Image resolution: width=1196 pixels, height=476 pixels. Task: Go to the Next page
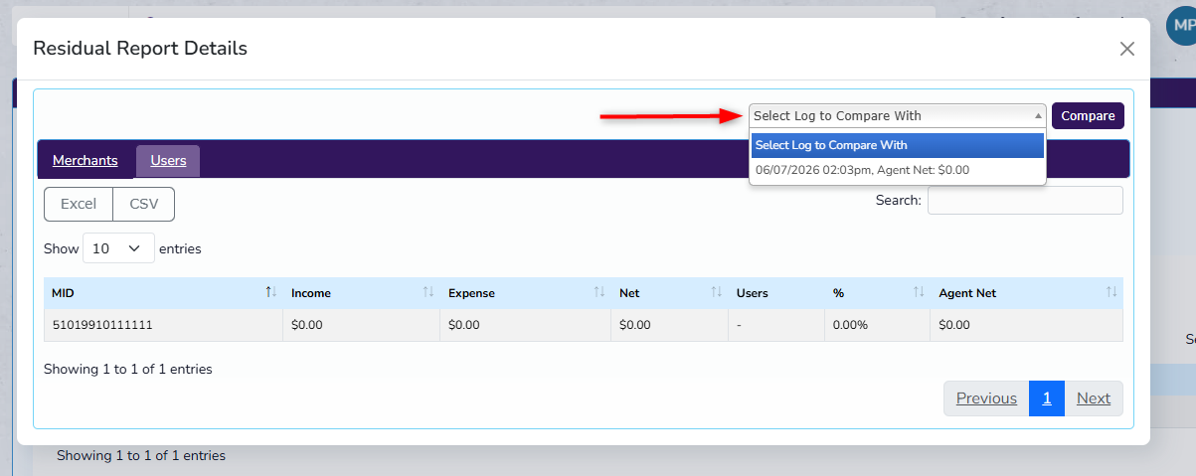[1094, 398]
